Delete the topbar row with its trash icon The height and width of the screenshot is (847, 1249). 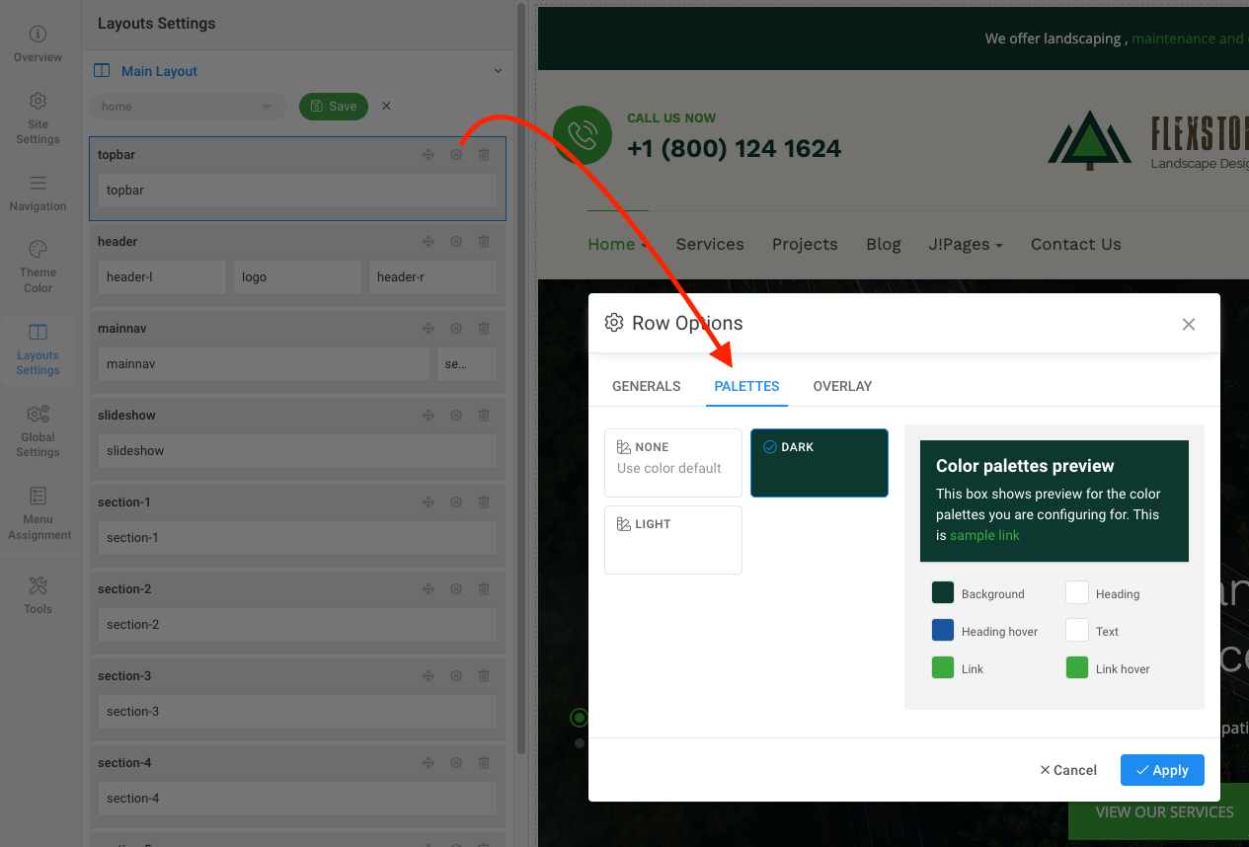click(484, 155)
